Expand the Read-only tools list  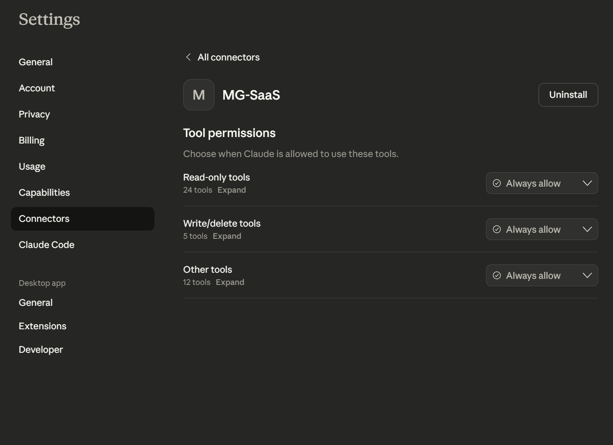click(231, 190)
